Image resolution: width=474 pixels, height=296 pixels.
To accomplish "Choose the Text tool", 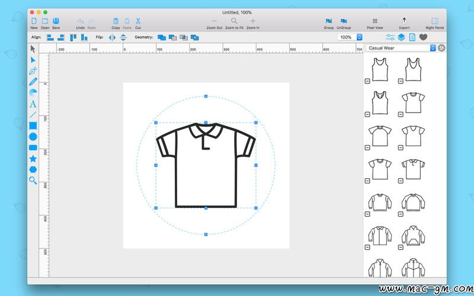I will tap(33, 104).
